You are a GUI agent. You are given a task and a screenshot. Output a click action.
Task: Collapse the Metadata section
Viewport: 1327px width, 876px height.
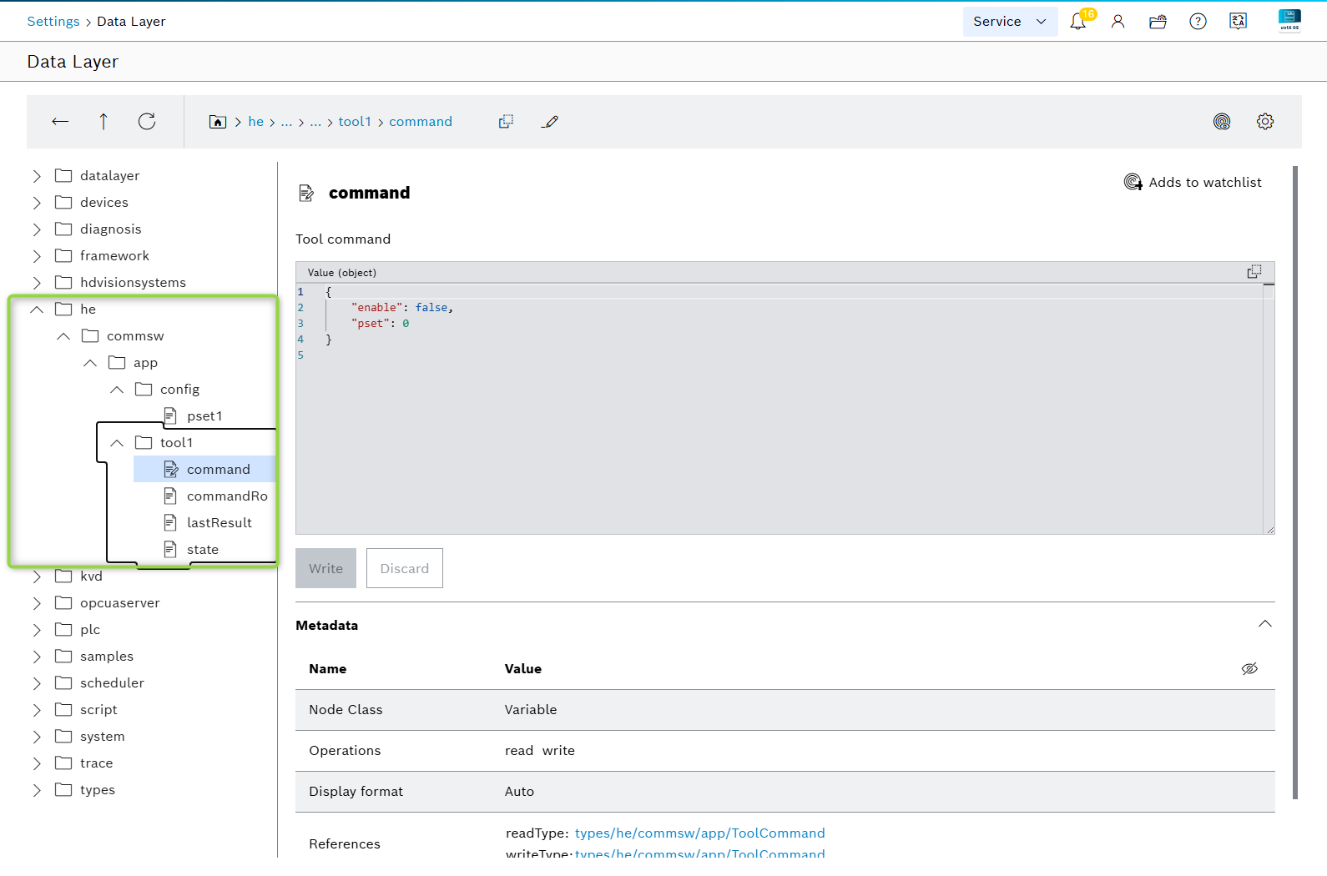[1264, 624]
